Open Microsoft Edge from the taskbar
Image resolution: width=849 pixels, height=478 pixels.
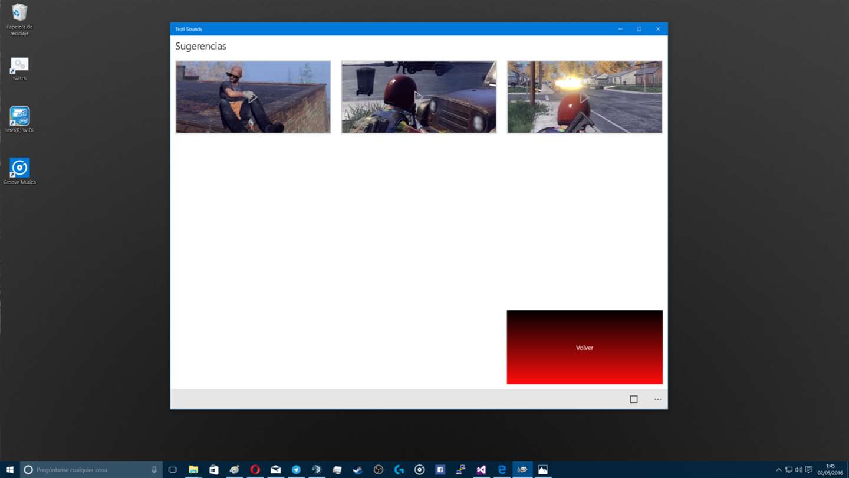502,470
